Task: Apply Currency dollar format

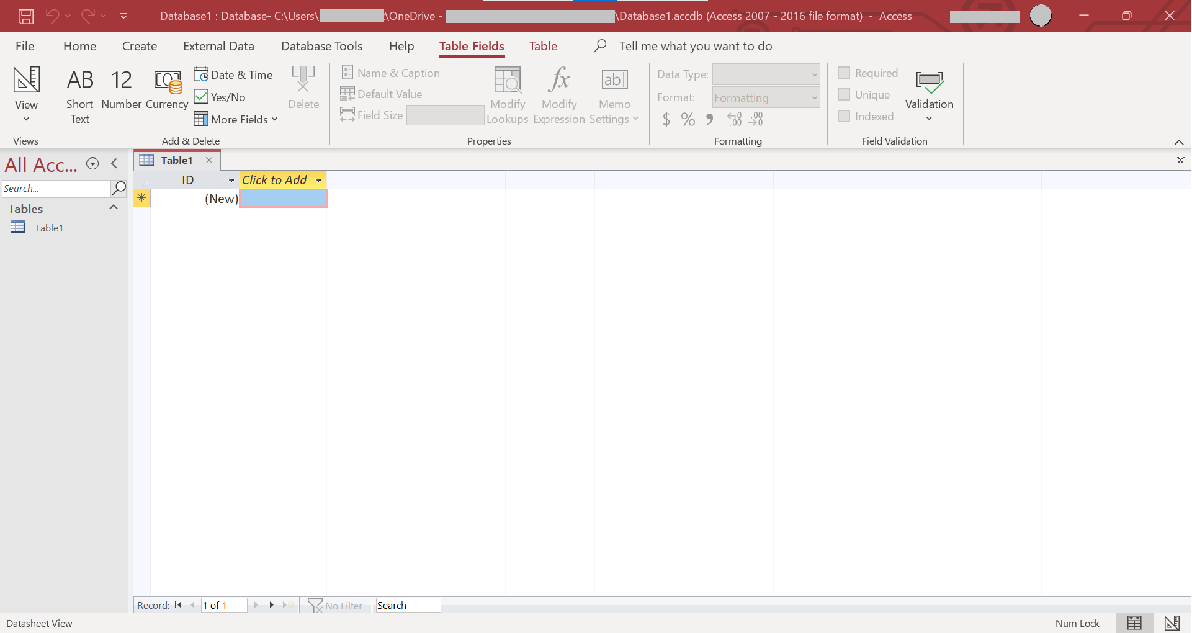Action: pyautogui.click(x=666, y=119)
